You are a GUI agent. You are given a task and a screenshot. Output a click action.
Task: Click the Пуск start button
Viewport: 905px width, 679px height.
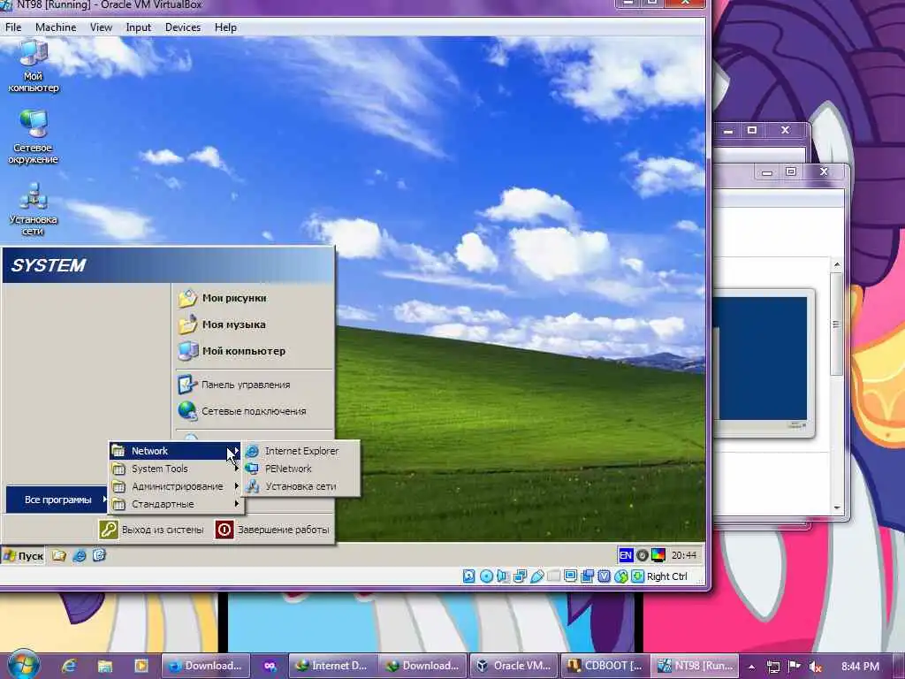pyautogui.click(x=23, y=555)
